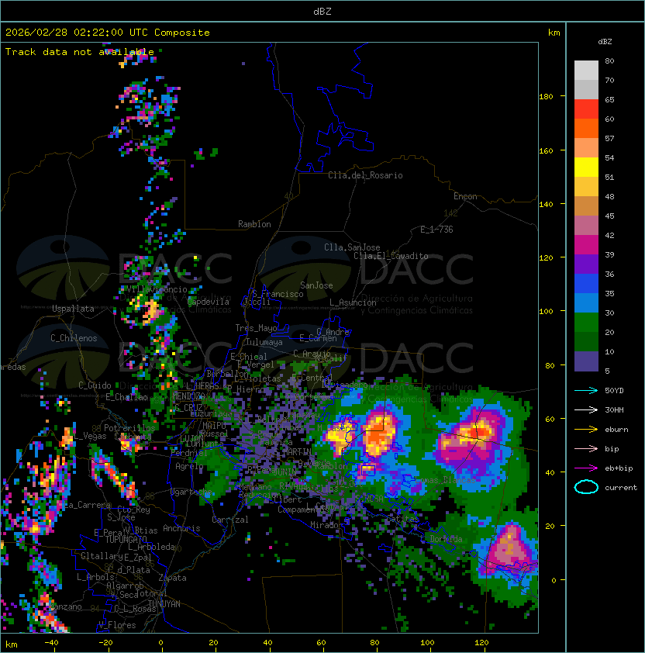Click the 'Villavicencio' map label
Viewport: 645px width, 653px height.
tap(157, 289)
